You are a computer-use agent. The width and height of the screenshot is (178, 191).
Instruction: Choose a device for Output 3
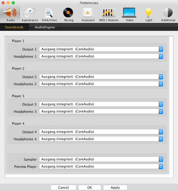click(101, 104)
